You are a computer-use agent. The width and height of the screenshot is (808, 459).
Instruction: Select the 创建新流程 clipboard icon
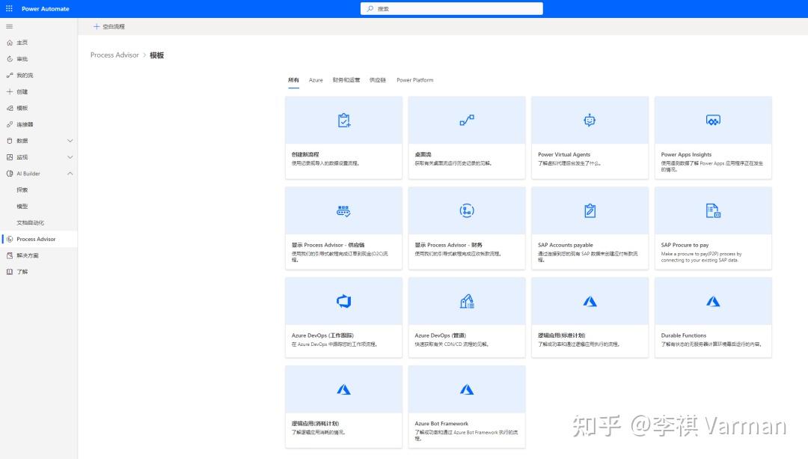point(343,119)
